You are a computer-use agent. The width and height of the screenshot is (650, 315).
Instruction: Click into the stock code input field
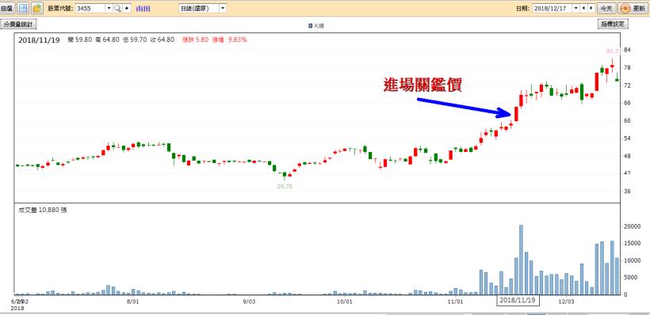tap(90, 8)
